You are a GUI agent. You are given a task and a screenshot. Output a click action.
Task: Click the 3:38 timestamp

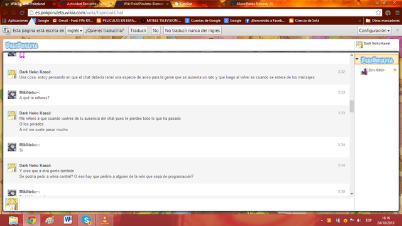click(341, 191)
